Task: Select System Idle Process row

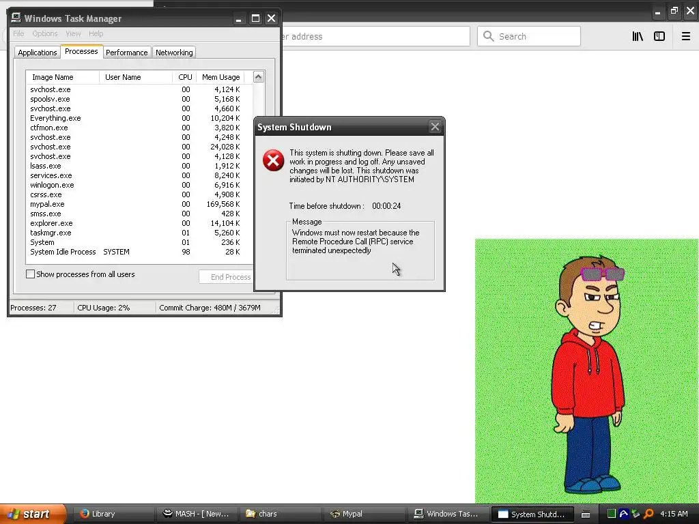Action: point(139,252)
